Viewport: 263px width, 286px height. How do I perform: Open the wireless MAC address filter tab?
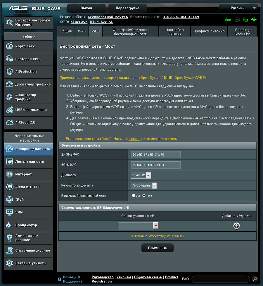[x=131, y=31]
